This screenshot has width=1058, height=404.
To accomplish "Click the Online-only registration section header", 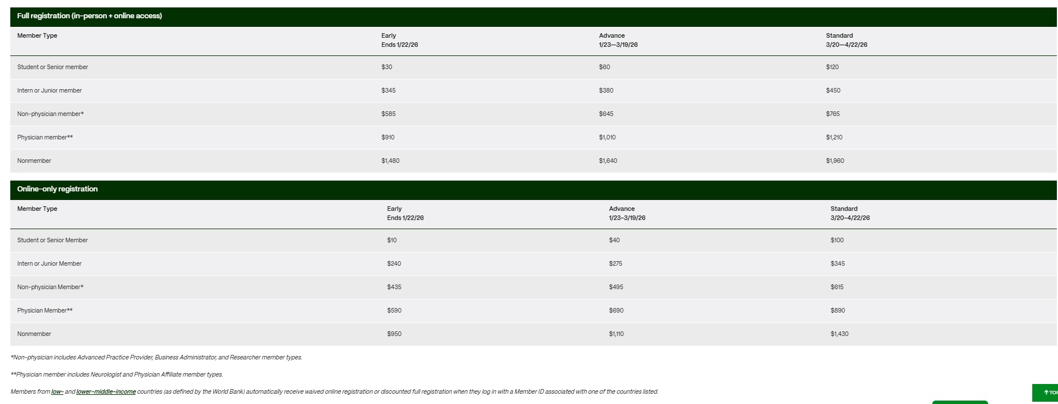I will click(57, 189).
